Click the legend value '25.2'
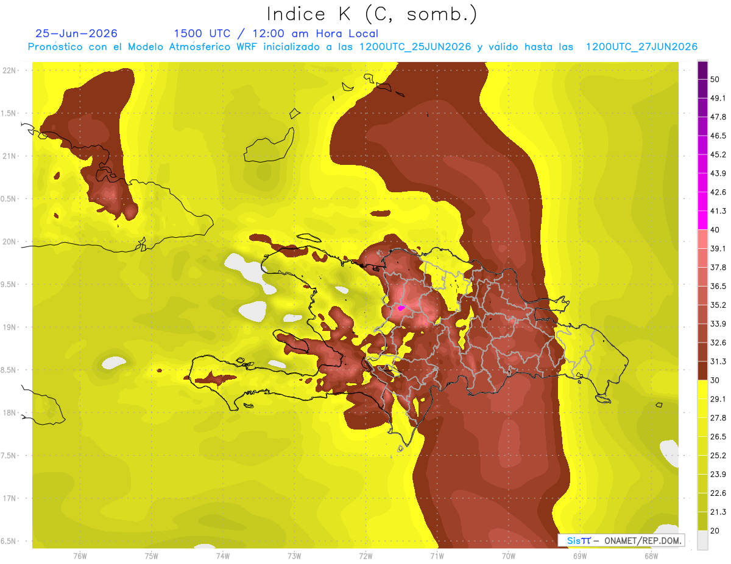731x564 pixels. tap(718, 456)
